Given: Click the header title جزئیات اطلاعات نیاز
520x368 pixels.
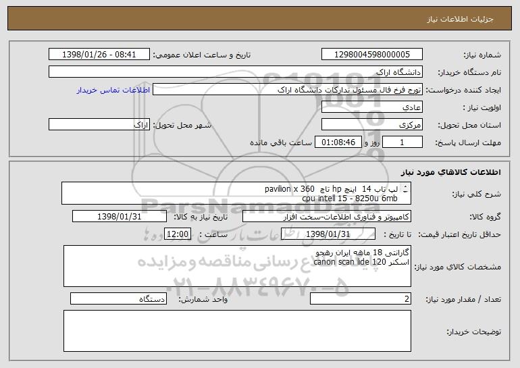Looking at the screenshot, I should [460, 19].
